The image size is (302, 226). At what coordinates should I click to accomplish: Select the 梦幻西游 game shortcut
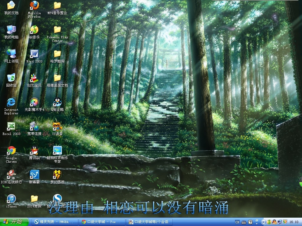point(57,177)
